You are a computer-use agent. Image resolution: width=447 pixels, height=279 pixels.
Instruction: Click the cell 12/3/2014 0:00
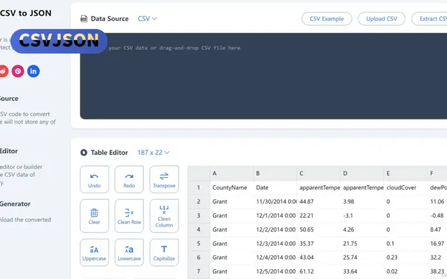click(275, 244)
